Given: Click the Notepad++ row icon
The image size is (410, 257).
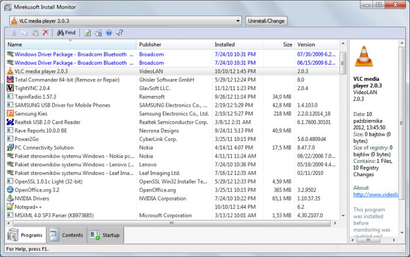Looking at the screenshot, I should click(10, 207).
